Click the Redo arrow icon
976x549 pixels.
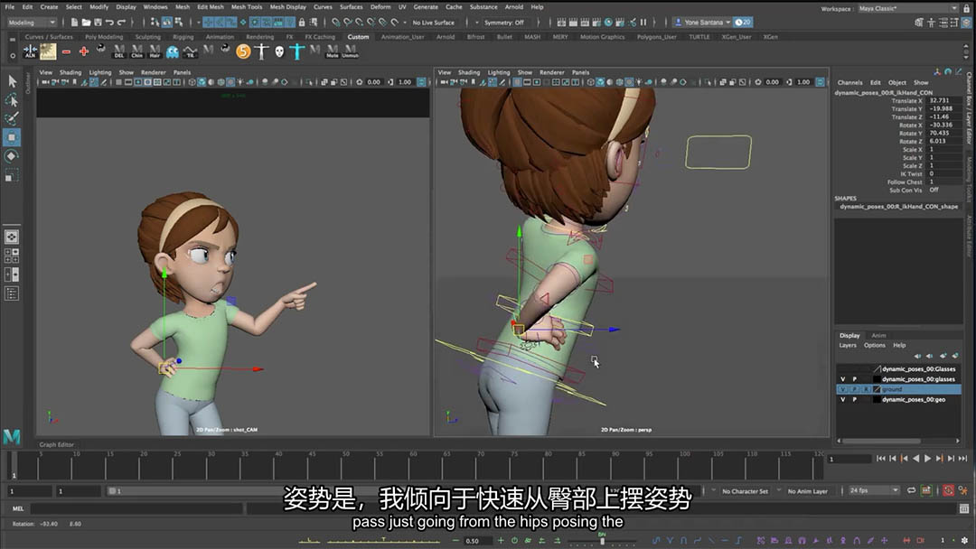(x=121, y=23)
